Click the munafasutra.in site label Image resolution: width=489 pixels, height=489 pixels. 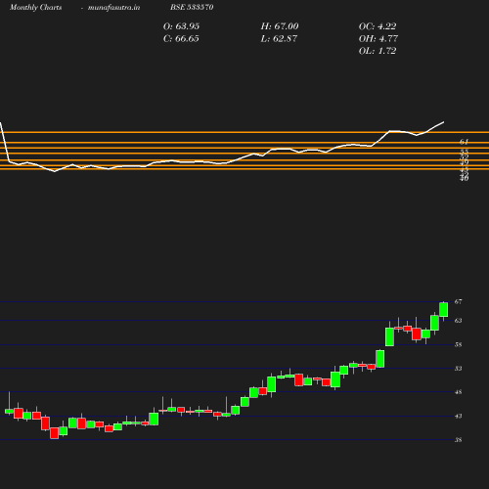pyautogui.click(x=113, y=7)
